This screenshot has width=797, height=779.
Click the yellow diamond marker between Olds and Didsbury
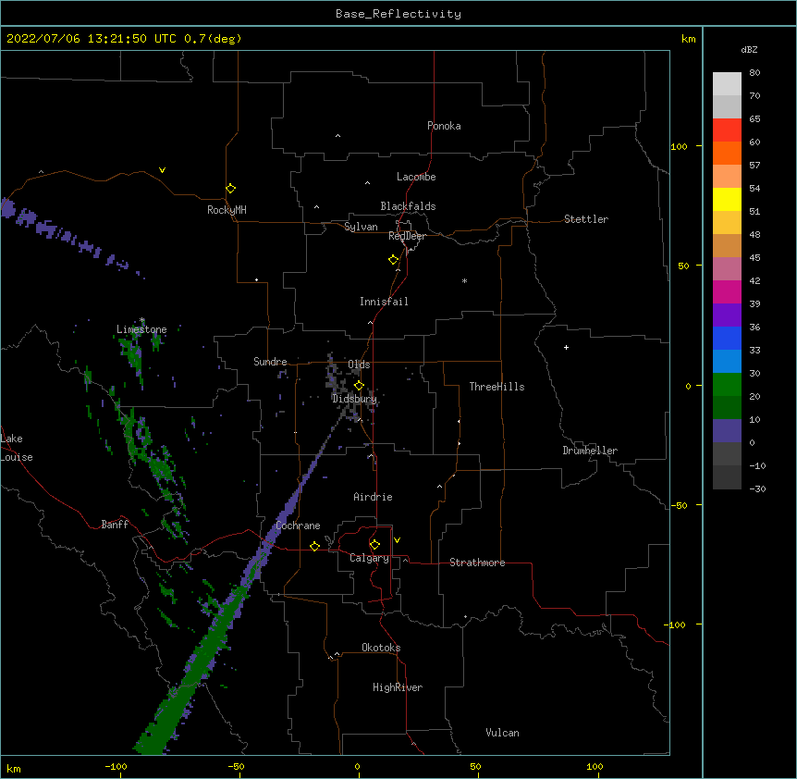click(x=359, y=385)
